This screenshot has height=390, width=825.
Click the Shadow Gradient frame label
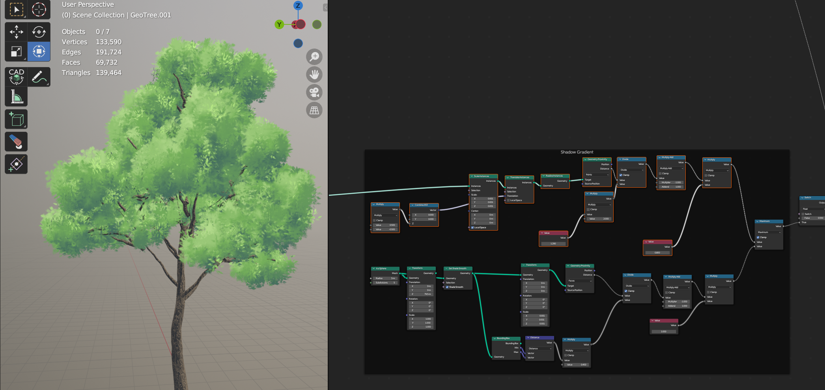[x=577, y=152]
